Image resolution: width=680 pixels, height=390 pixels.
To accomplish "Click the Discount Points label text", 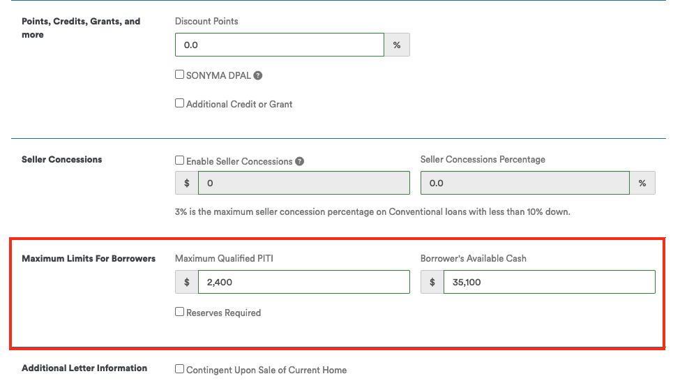I will [206, 21].
